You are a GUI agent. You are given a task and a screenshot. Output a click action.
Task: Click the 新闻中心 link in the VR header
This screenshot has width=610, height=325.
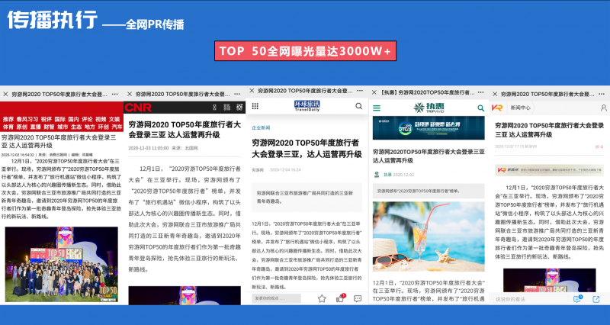pos(521,108)
